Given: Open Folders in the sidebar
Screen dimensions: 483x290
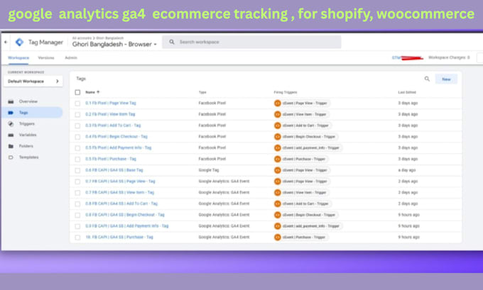Looking at the screenshot, I should point(26,146).
